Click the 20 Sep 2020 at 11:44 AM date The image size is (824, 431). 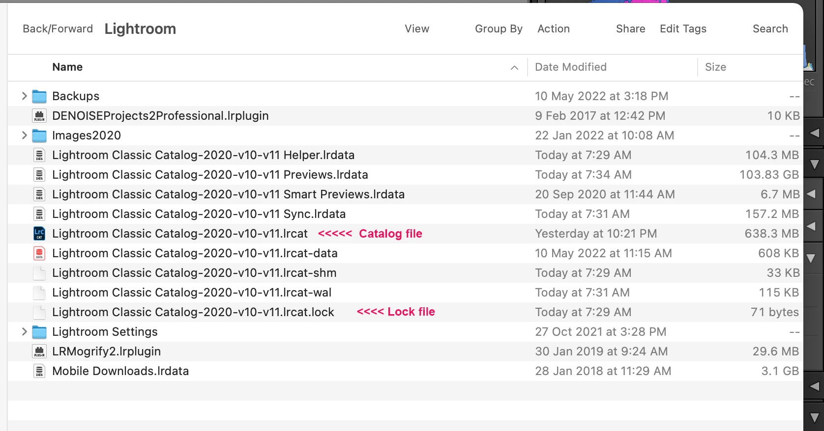tap(605, 194)
